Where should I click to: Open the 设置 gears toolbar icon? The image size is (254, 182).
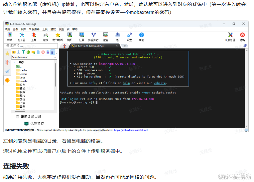(x=129, y=37)
